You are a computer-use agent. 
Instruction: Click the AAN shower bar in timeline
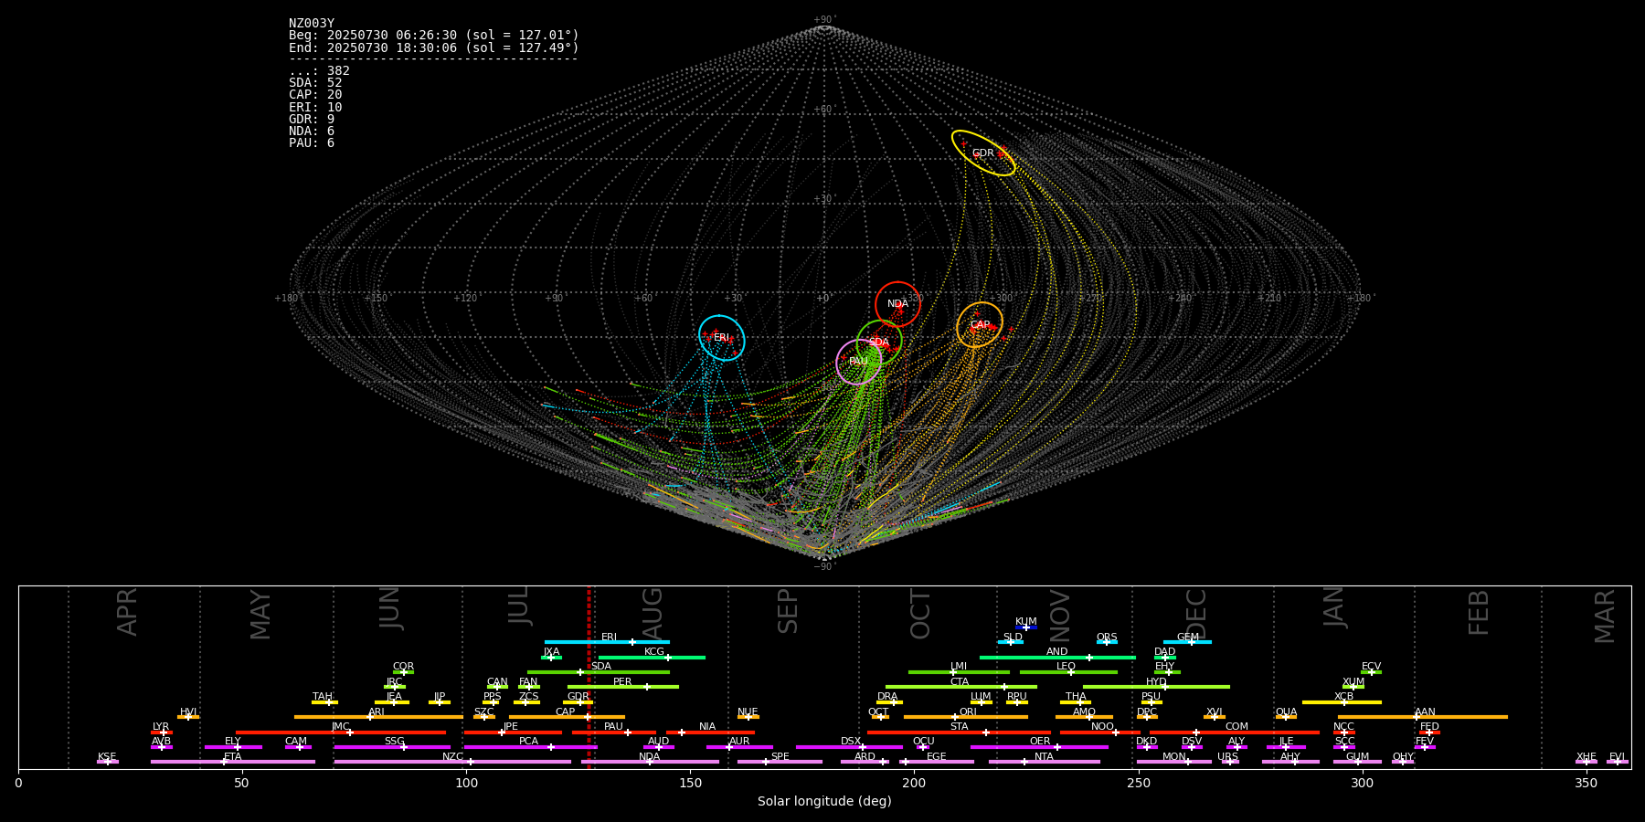pyautogui.click(x=1423, y=717)
